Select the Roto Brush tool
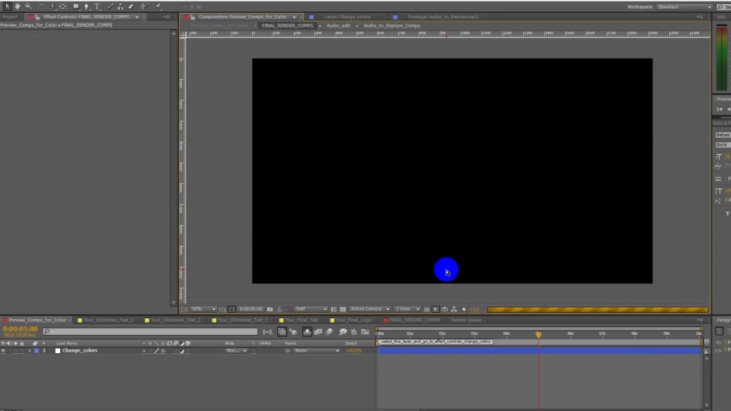This screenshot has width=731, height=411. pos(145,7)
